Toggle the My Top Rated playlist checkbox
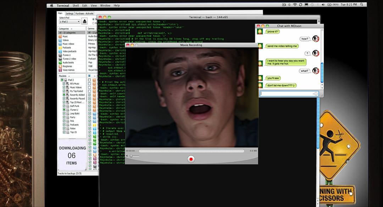The width and height of the screenshot is (383, 207). pos(64,91)
